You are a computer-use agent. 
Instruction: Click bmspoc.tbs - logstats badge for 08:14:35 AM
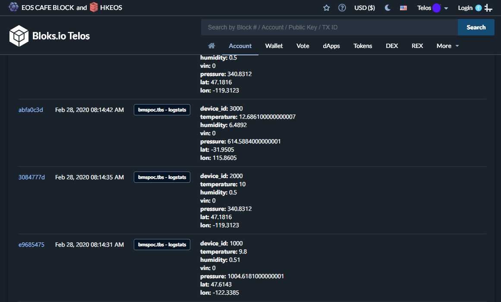[162, 177]
